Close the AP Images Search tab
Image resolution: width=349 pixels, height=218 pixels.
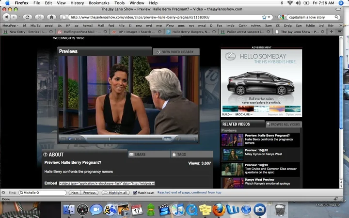coord(159,32)
